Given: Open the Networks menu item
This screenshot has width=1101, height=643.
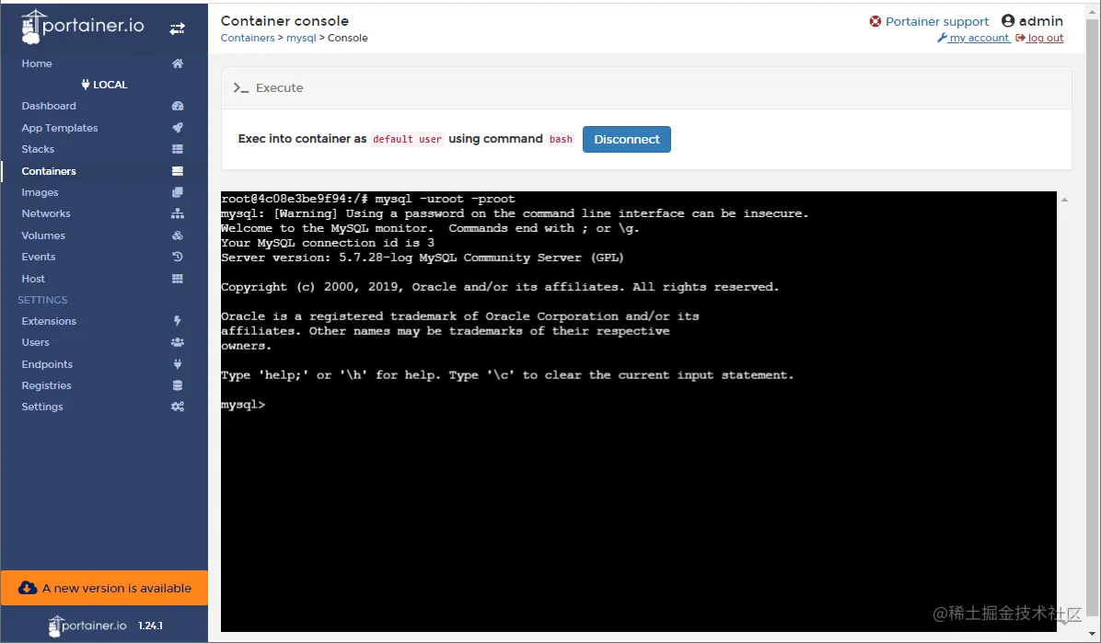Looking at the screenshot, I should (46, 213).
